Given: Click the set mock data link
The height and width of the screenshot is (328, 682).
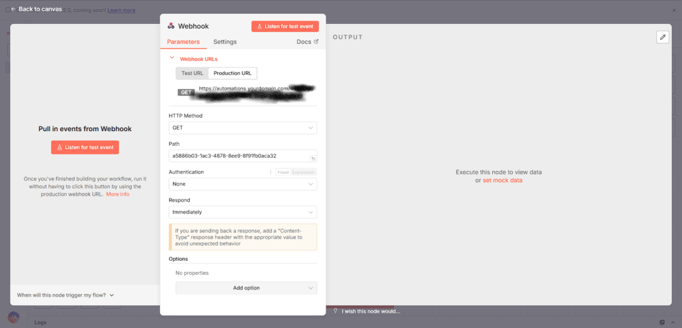Looking at the screenshot, I should click(502, 180).
